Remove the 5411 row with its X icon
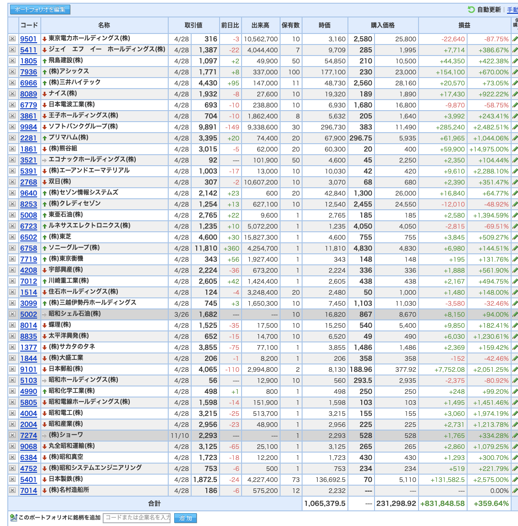 [x=12, y=50]
